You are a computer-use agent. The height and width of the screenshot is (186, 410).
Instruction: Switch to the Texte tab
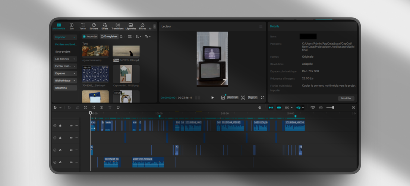pos(82,26)
